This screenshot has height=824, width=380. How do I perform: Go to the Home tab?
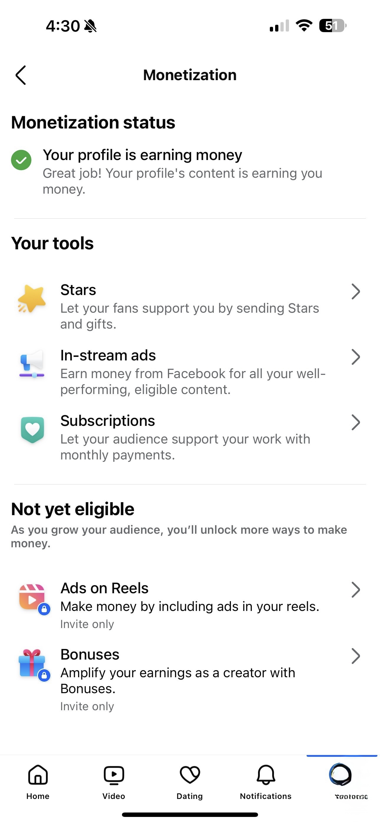(x=38, y=780)
